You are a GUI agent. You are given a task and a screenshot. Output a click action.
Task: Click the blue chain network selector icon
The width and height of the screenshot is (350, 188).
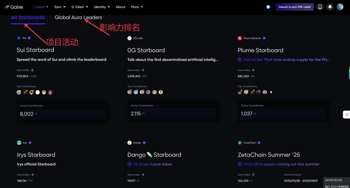(x=268, y=7)
